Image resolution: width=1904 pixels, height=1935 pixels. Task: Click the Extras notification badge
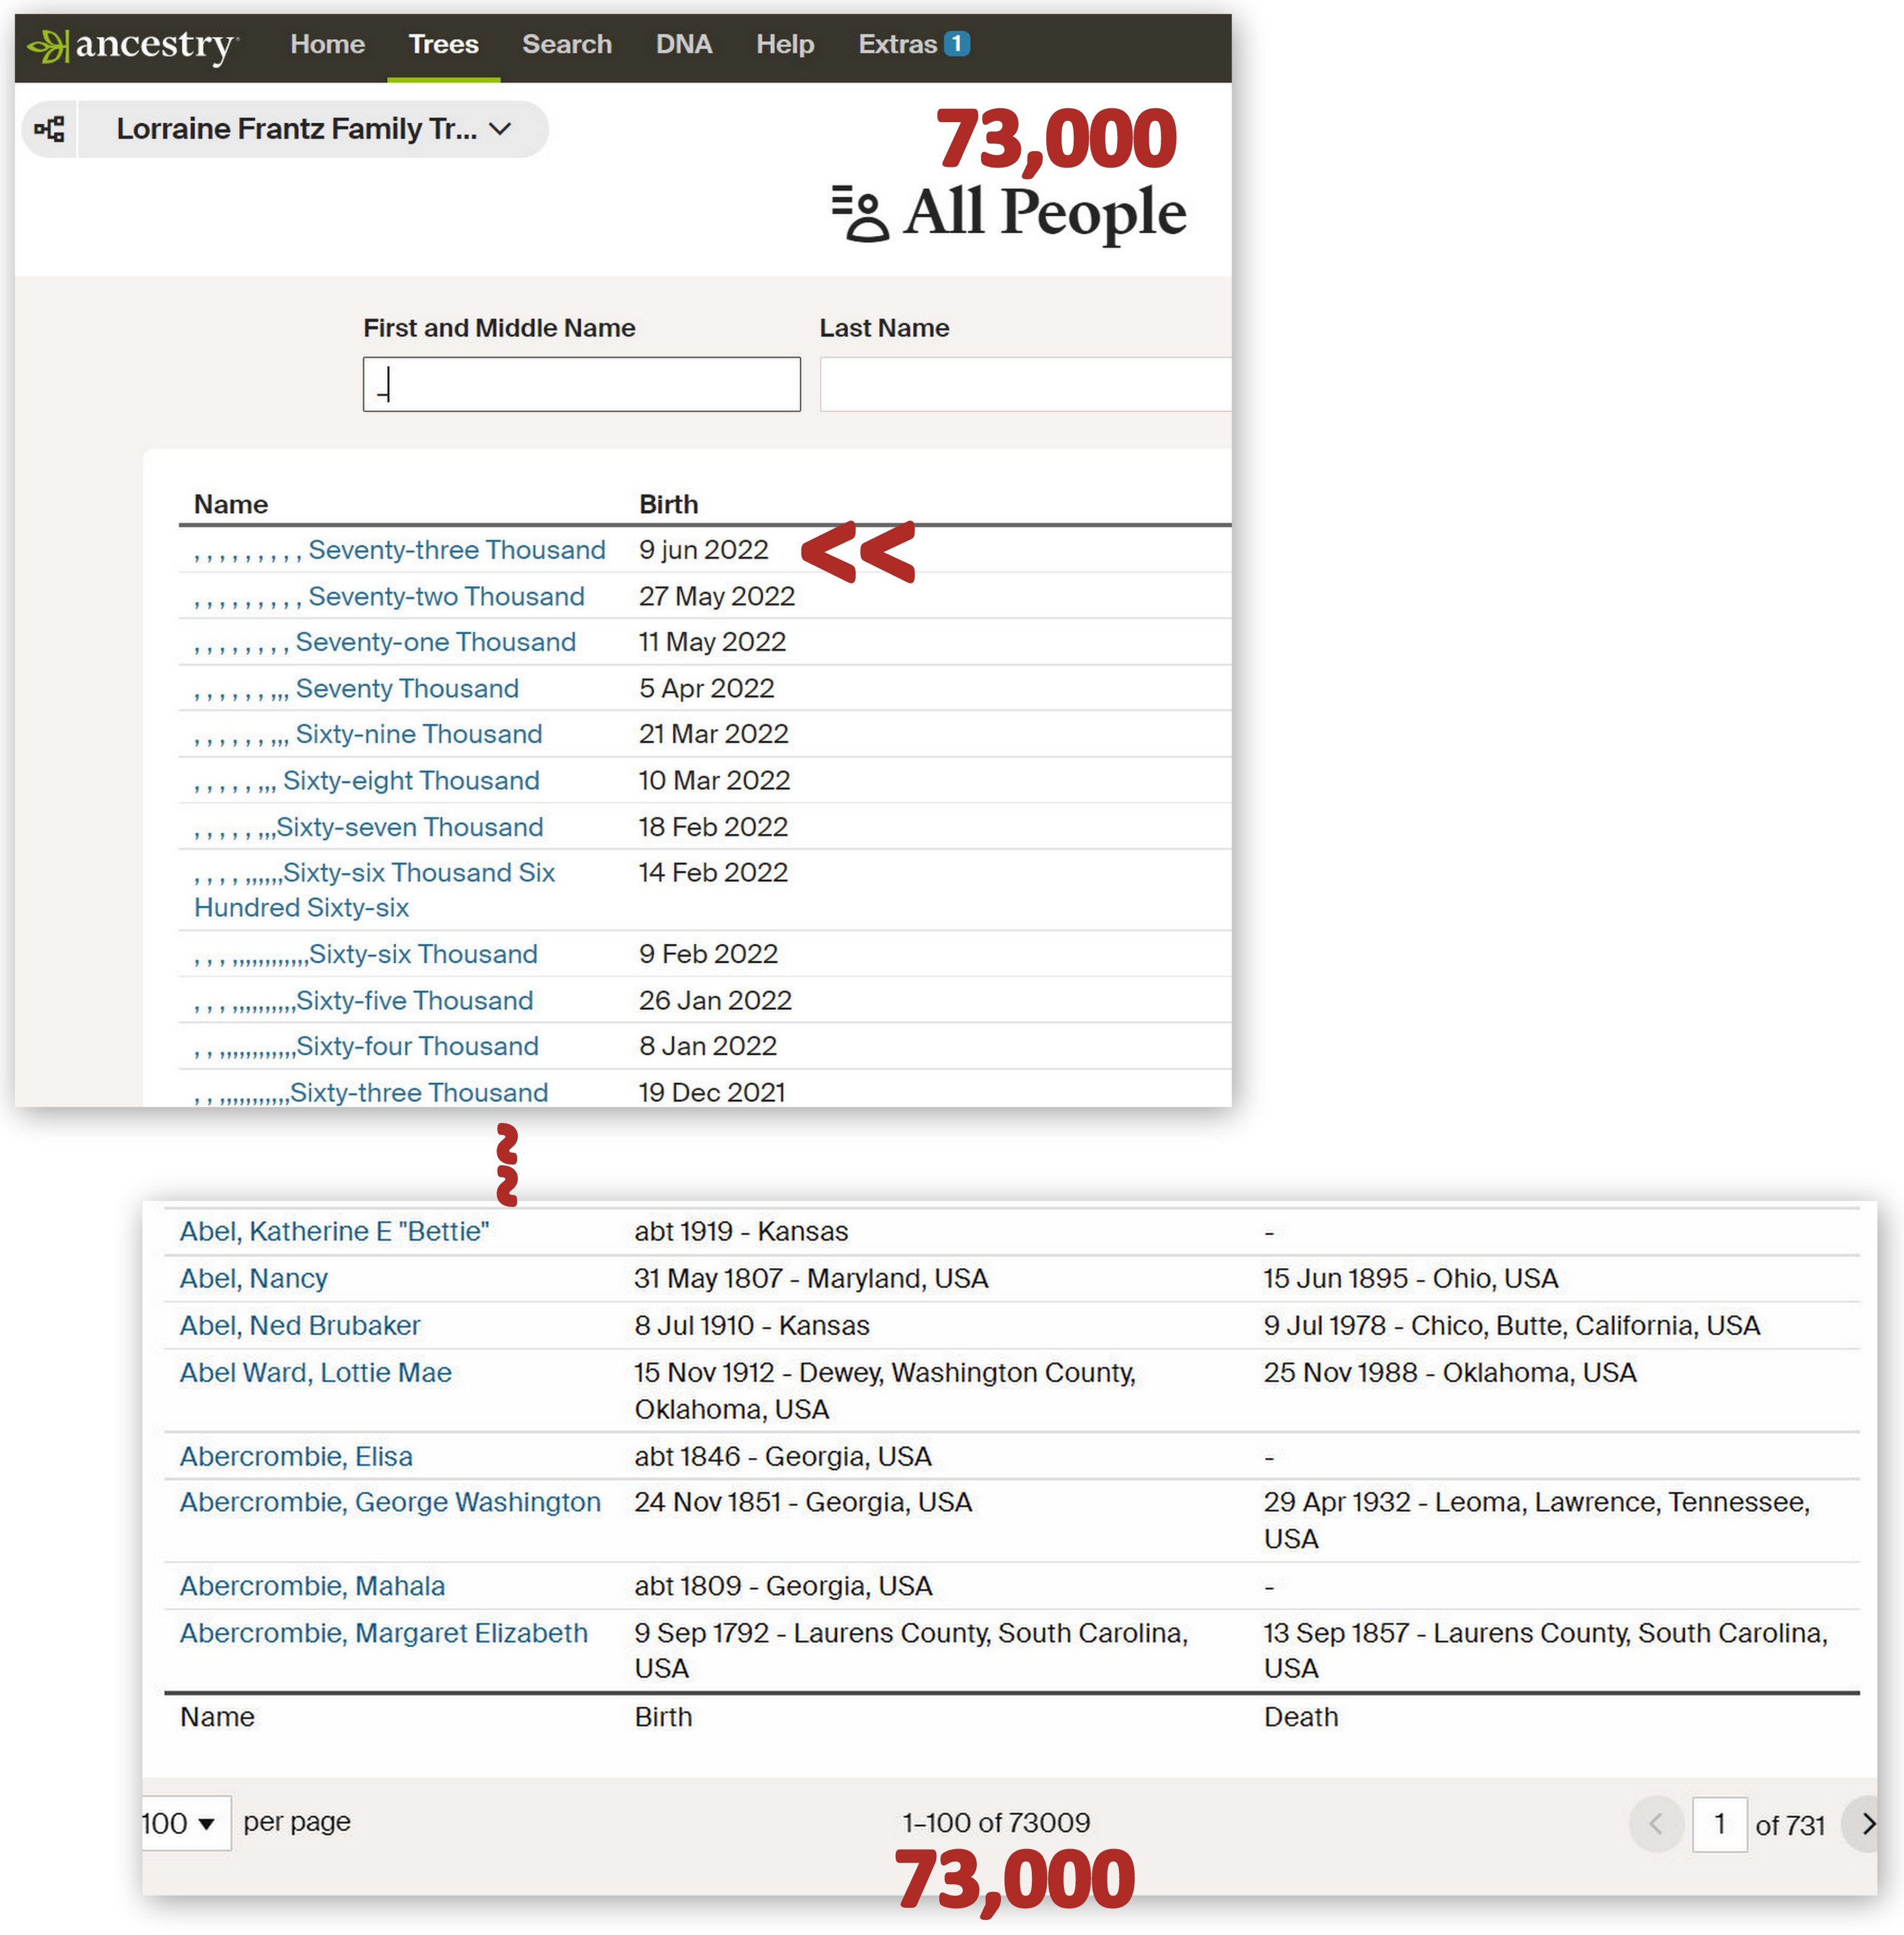[956, 44]
